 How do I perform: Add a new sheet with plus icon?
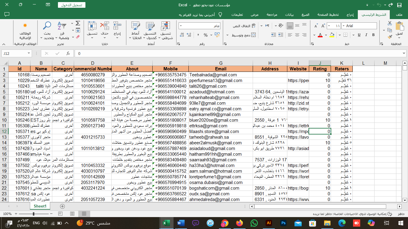coord(62,206)
